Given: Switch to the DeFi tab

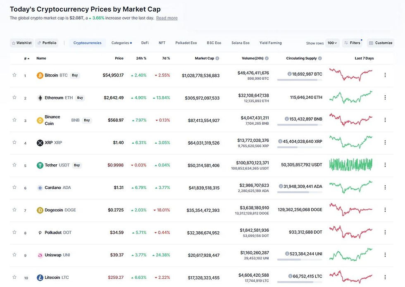Looking at the screenshot, I should point(145,43).
